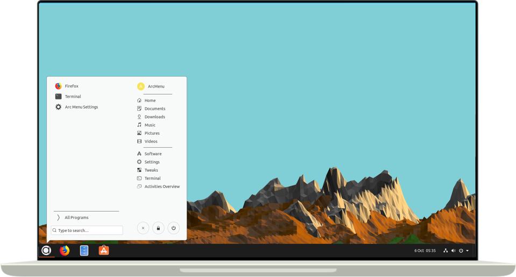Click the 'ArcMenu' user name text

tap(156, 86)
